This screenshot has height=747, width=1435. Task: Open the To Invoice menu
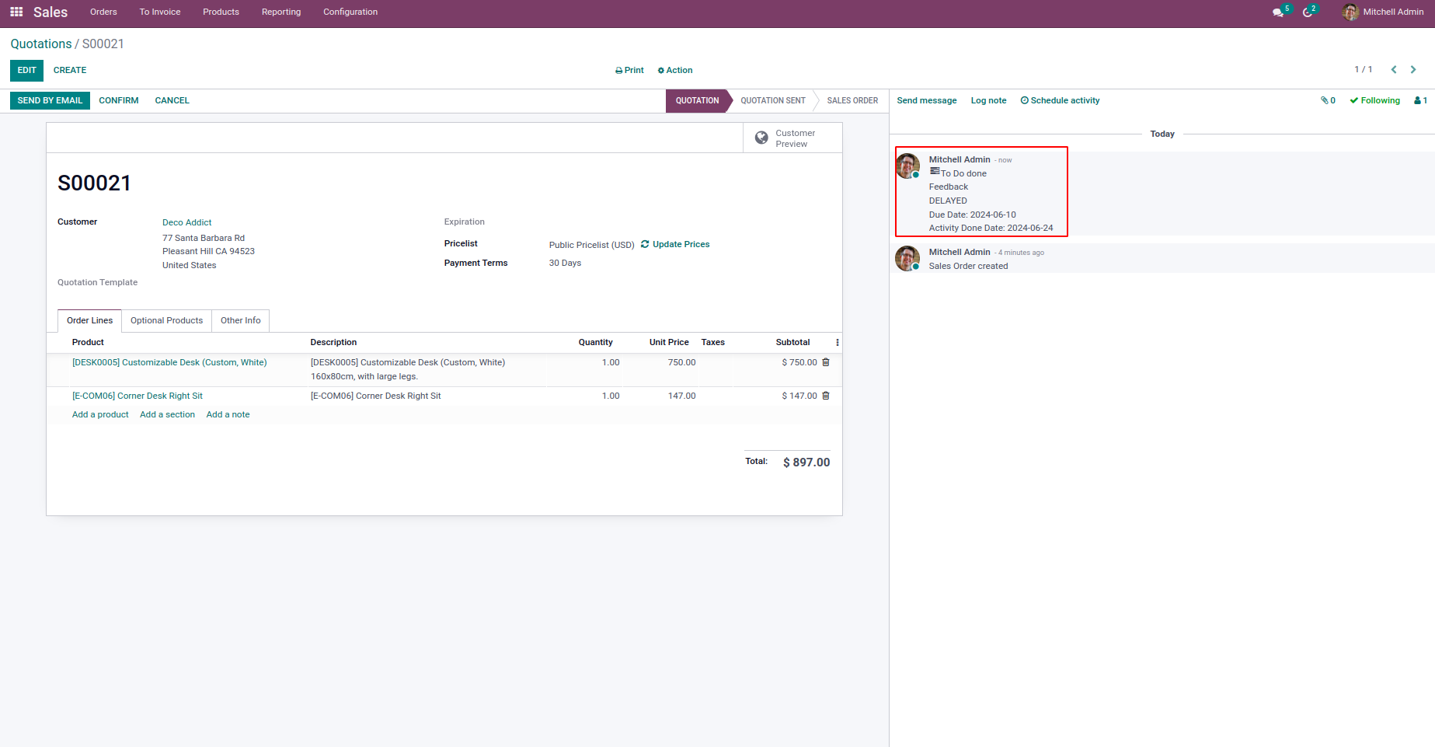point(160,12)
